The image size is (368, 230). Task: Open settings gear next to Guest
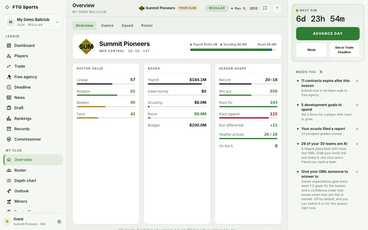pyautogui.click(x=59, y=222)
